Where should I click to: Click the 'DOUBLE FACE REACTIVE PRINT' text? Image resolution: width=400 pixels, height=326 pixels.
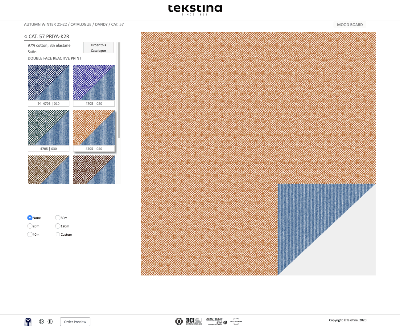pyautogui.click(x=55, y=58)
